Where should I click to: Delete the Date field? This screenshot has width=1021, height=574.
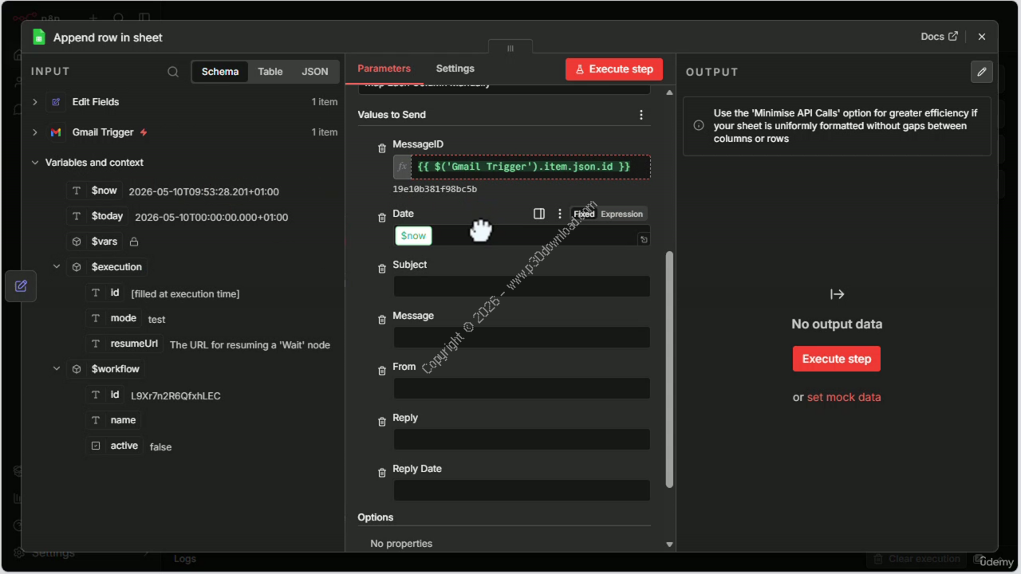382,218
